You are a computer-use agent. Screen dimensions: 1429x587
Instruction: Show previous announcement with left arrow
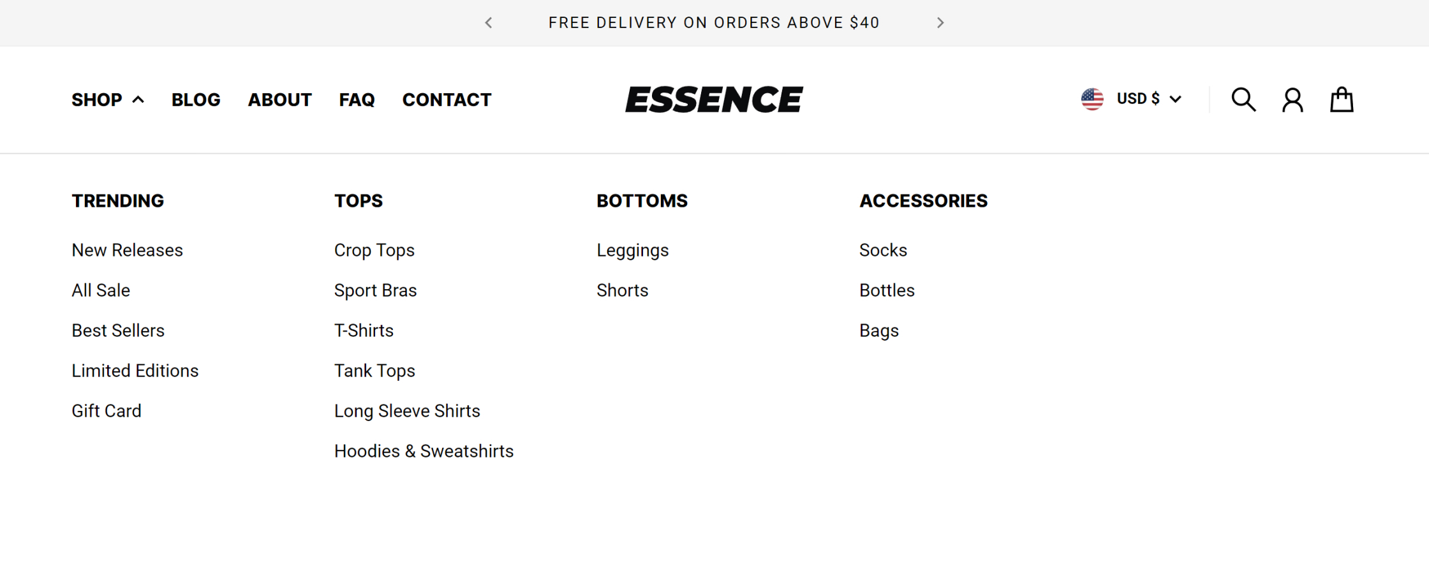[489, 23]
